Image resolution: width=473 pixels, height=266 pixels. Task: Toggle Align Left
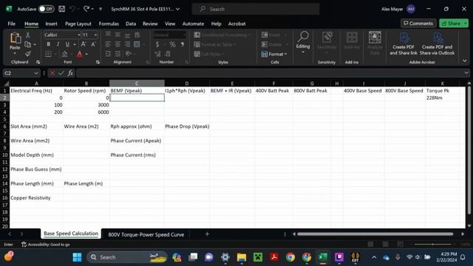[108, 44]
